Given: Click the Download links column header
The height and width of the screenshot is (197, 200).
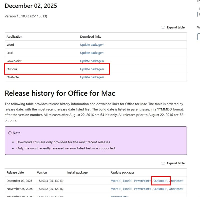Looking at the screenshot, I should tap(90, 37).
